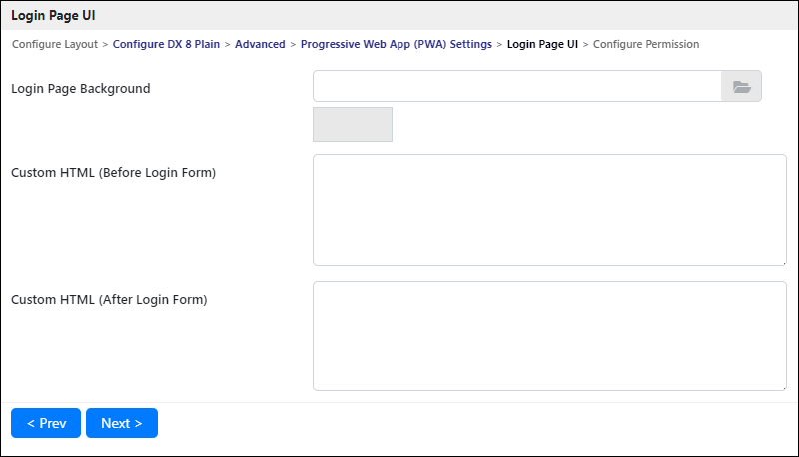Viewport: 799px width, 457px height.
Task: Open the file browser folder icon
Action: point(741,86)
